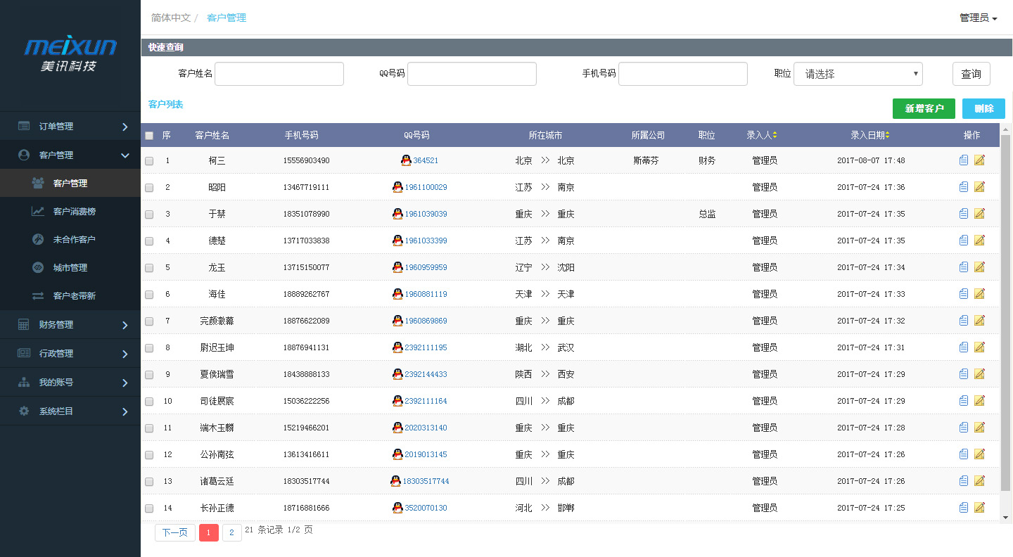This screenshot has height=557, width=1013.
Task: Sort table by 录入人 column
Action: click(762, 135)
